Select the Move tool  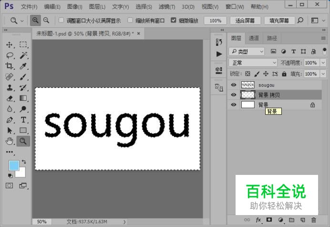pos(10,44)
